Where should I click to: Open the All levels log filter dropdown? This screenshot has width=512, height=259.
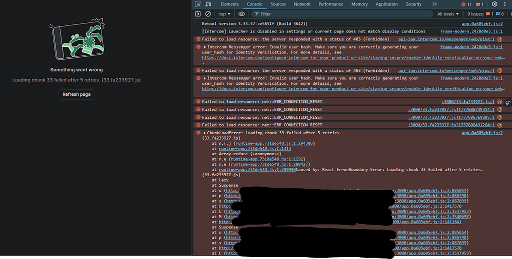[x=448, y=14]
